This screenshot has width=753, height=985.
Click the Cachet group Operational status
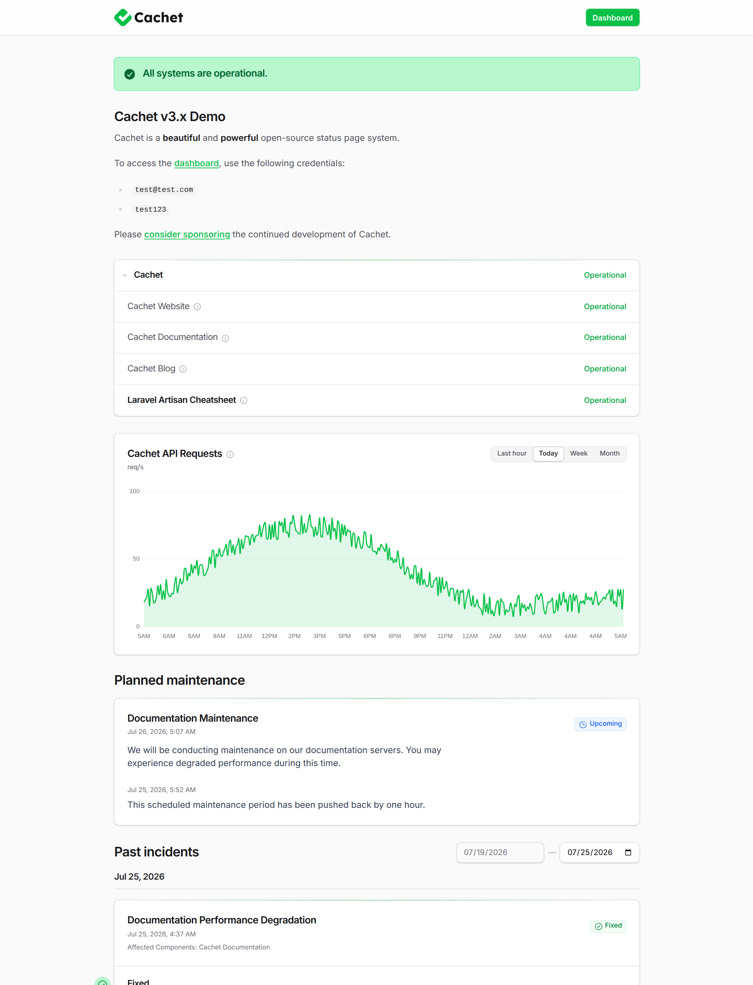(x=605, y=275)
